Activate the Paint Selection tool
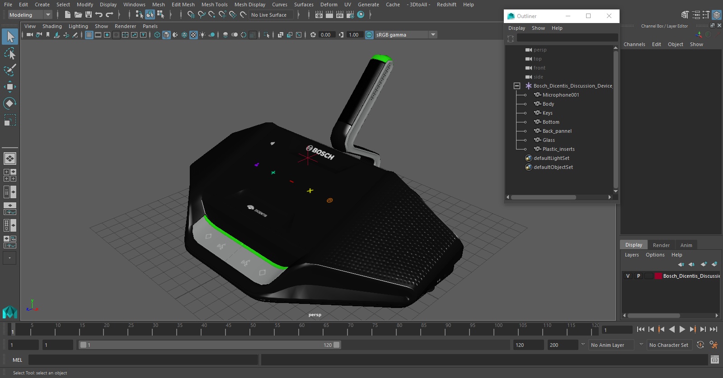The height and width of the screenshot is (378, 723). coord(10,70)
